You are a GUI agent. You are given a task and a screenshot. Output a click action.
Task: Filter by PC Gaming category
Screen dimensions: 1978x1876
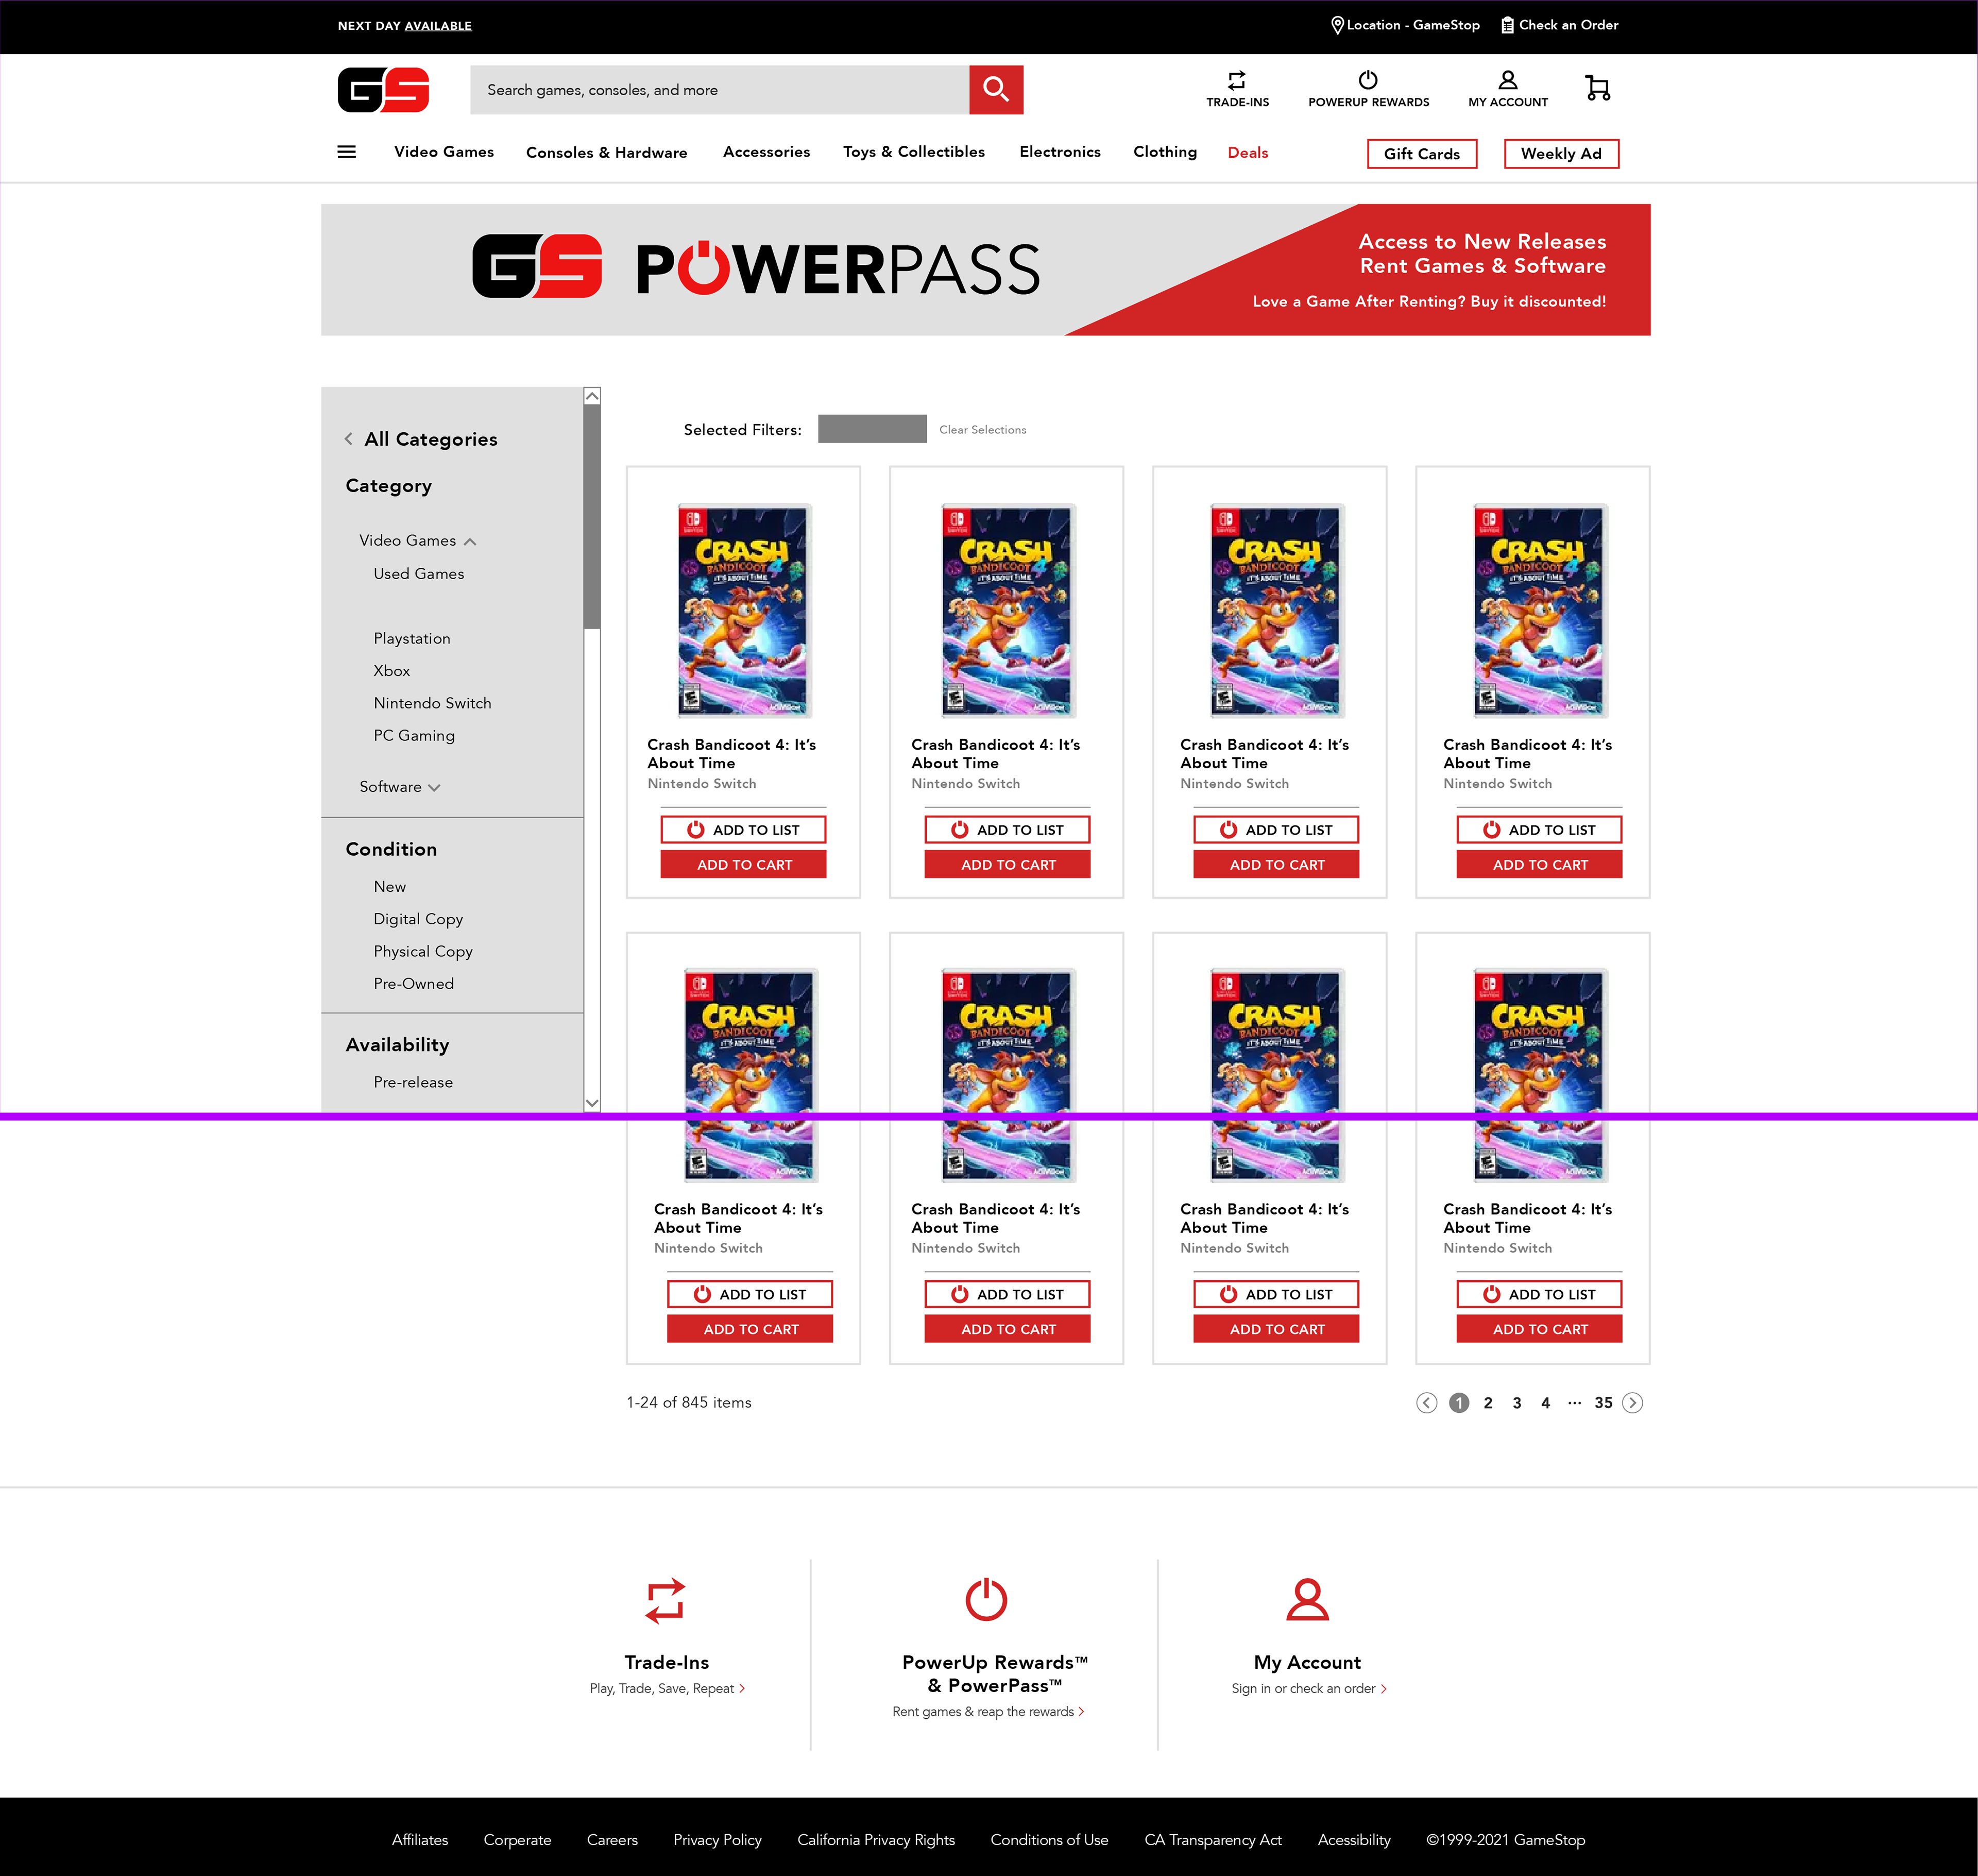coord(414,736)
